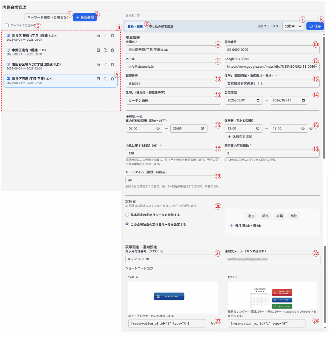
Task: Remove the 12:00–13:00 break time slot
Action: click(311, 129)
